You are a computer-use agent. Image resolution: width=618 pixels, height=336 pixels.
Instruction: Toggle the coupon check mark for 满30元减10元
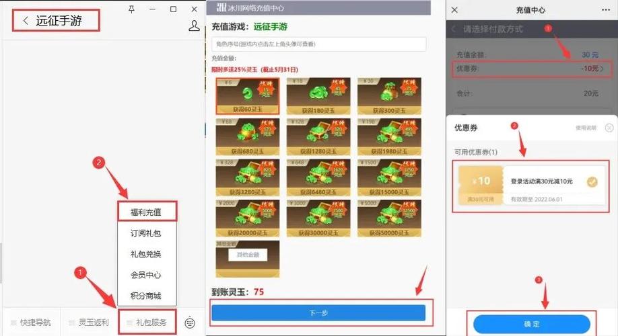point(592,181)
